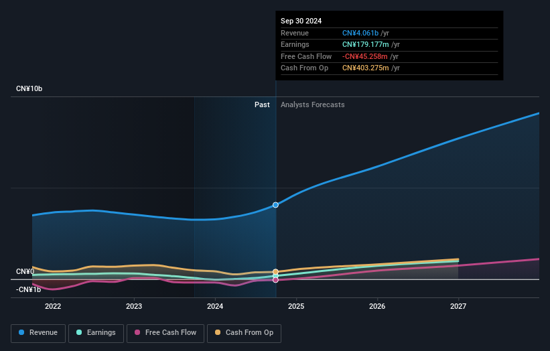This screenshot has height=351, width=550.
Task: Click the pink Free Cash Flow legend dot
Action: pyautogui.click(x=138, y=332)
